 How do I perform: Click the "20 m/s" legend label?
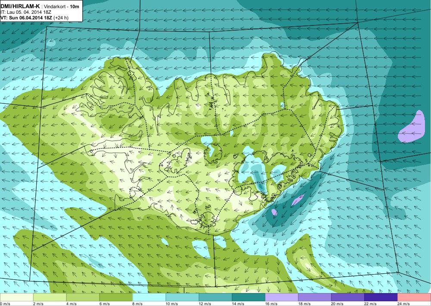pyautogui.click(x=338, y=304)
